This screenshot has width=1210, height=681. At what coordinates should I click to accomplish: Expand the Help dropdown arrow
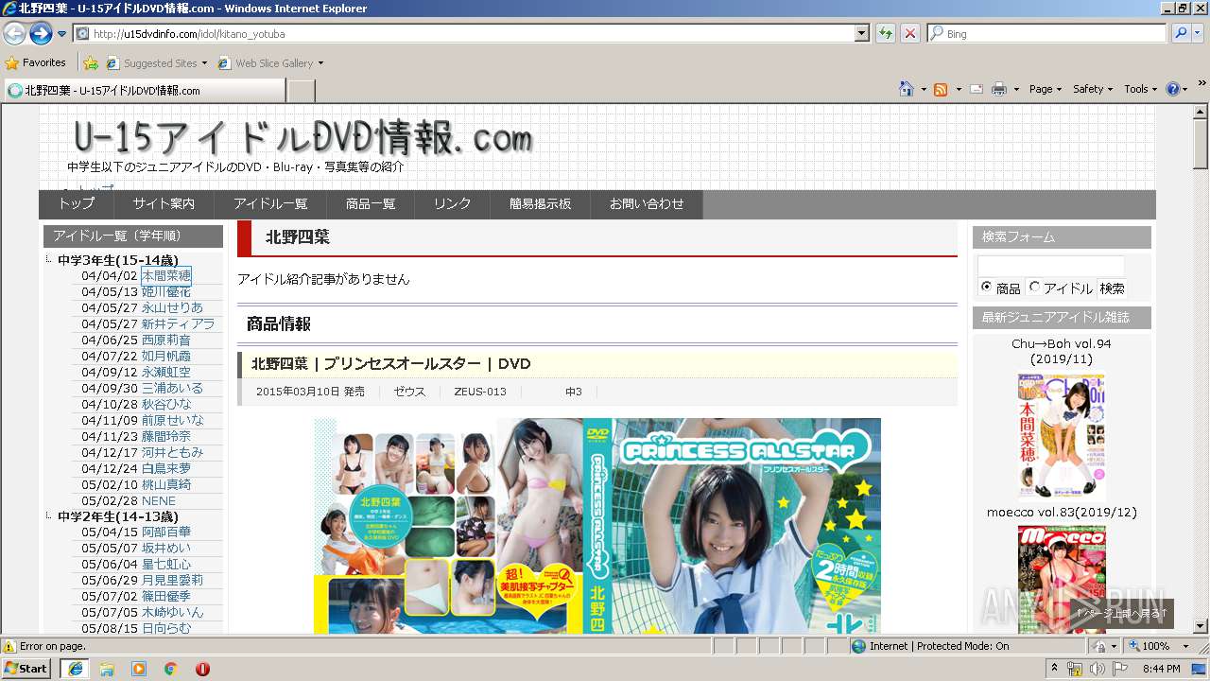(x=1184, y=89)
